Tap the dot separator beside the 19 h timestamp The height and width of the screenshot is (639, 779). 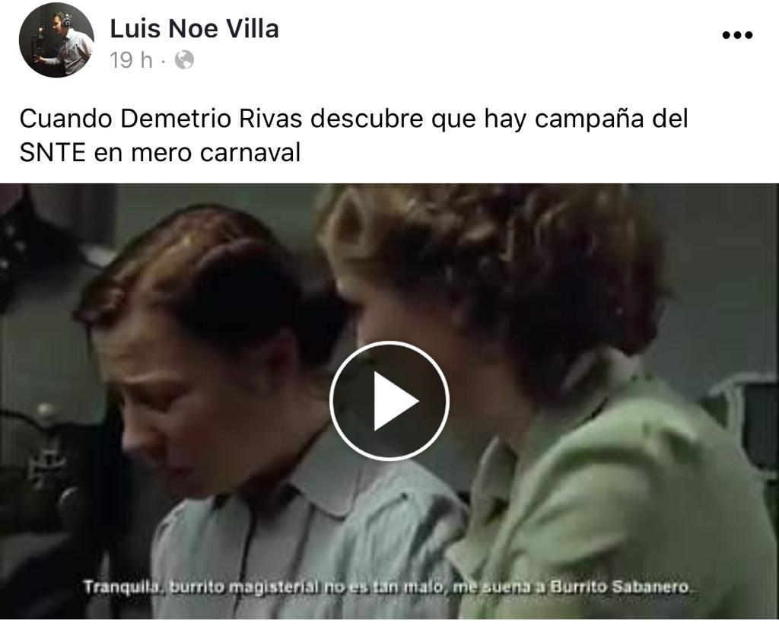coord(164,62)
